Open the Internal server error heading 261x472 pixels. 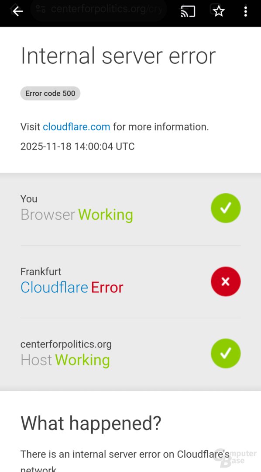pos(118,56)
